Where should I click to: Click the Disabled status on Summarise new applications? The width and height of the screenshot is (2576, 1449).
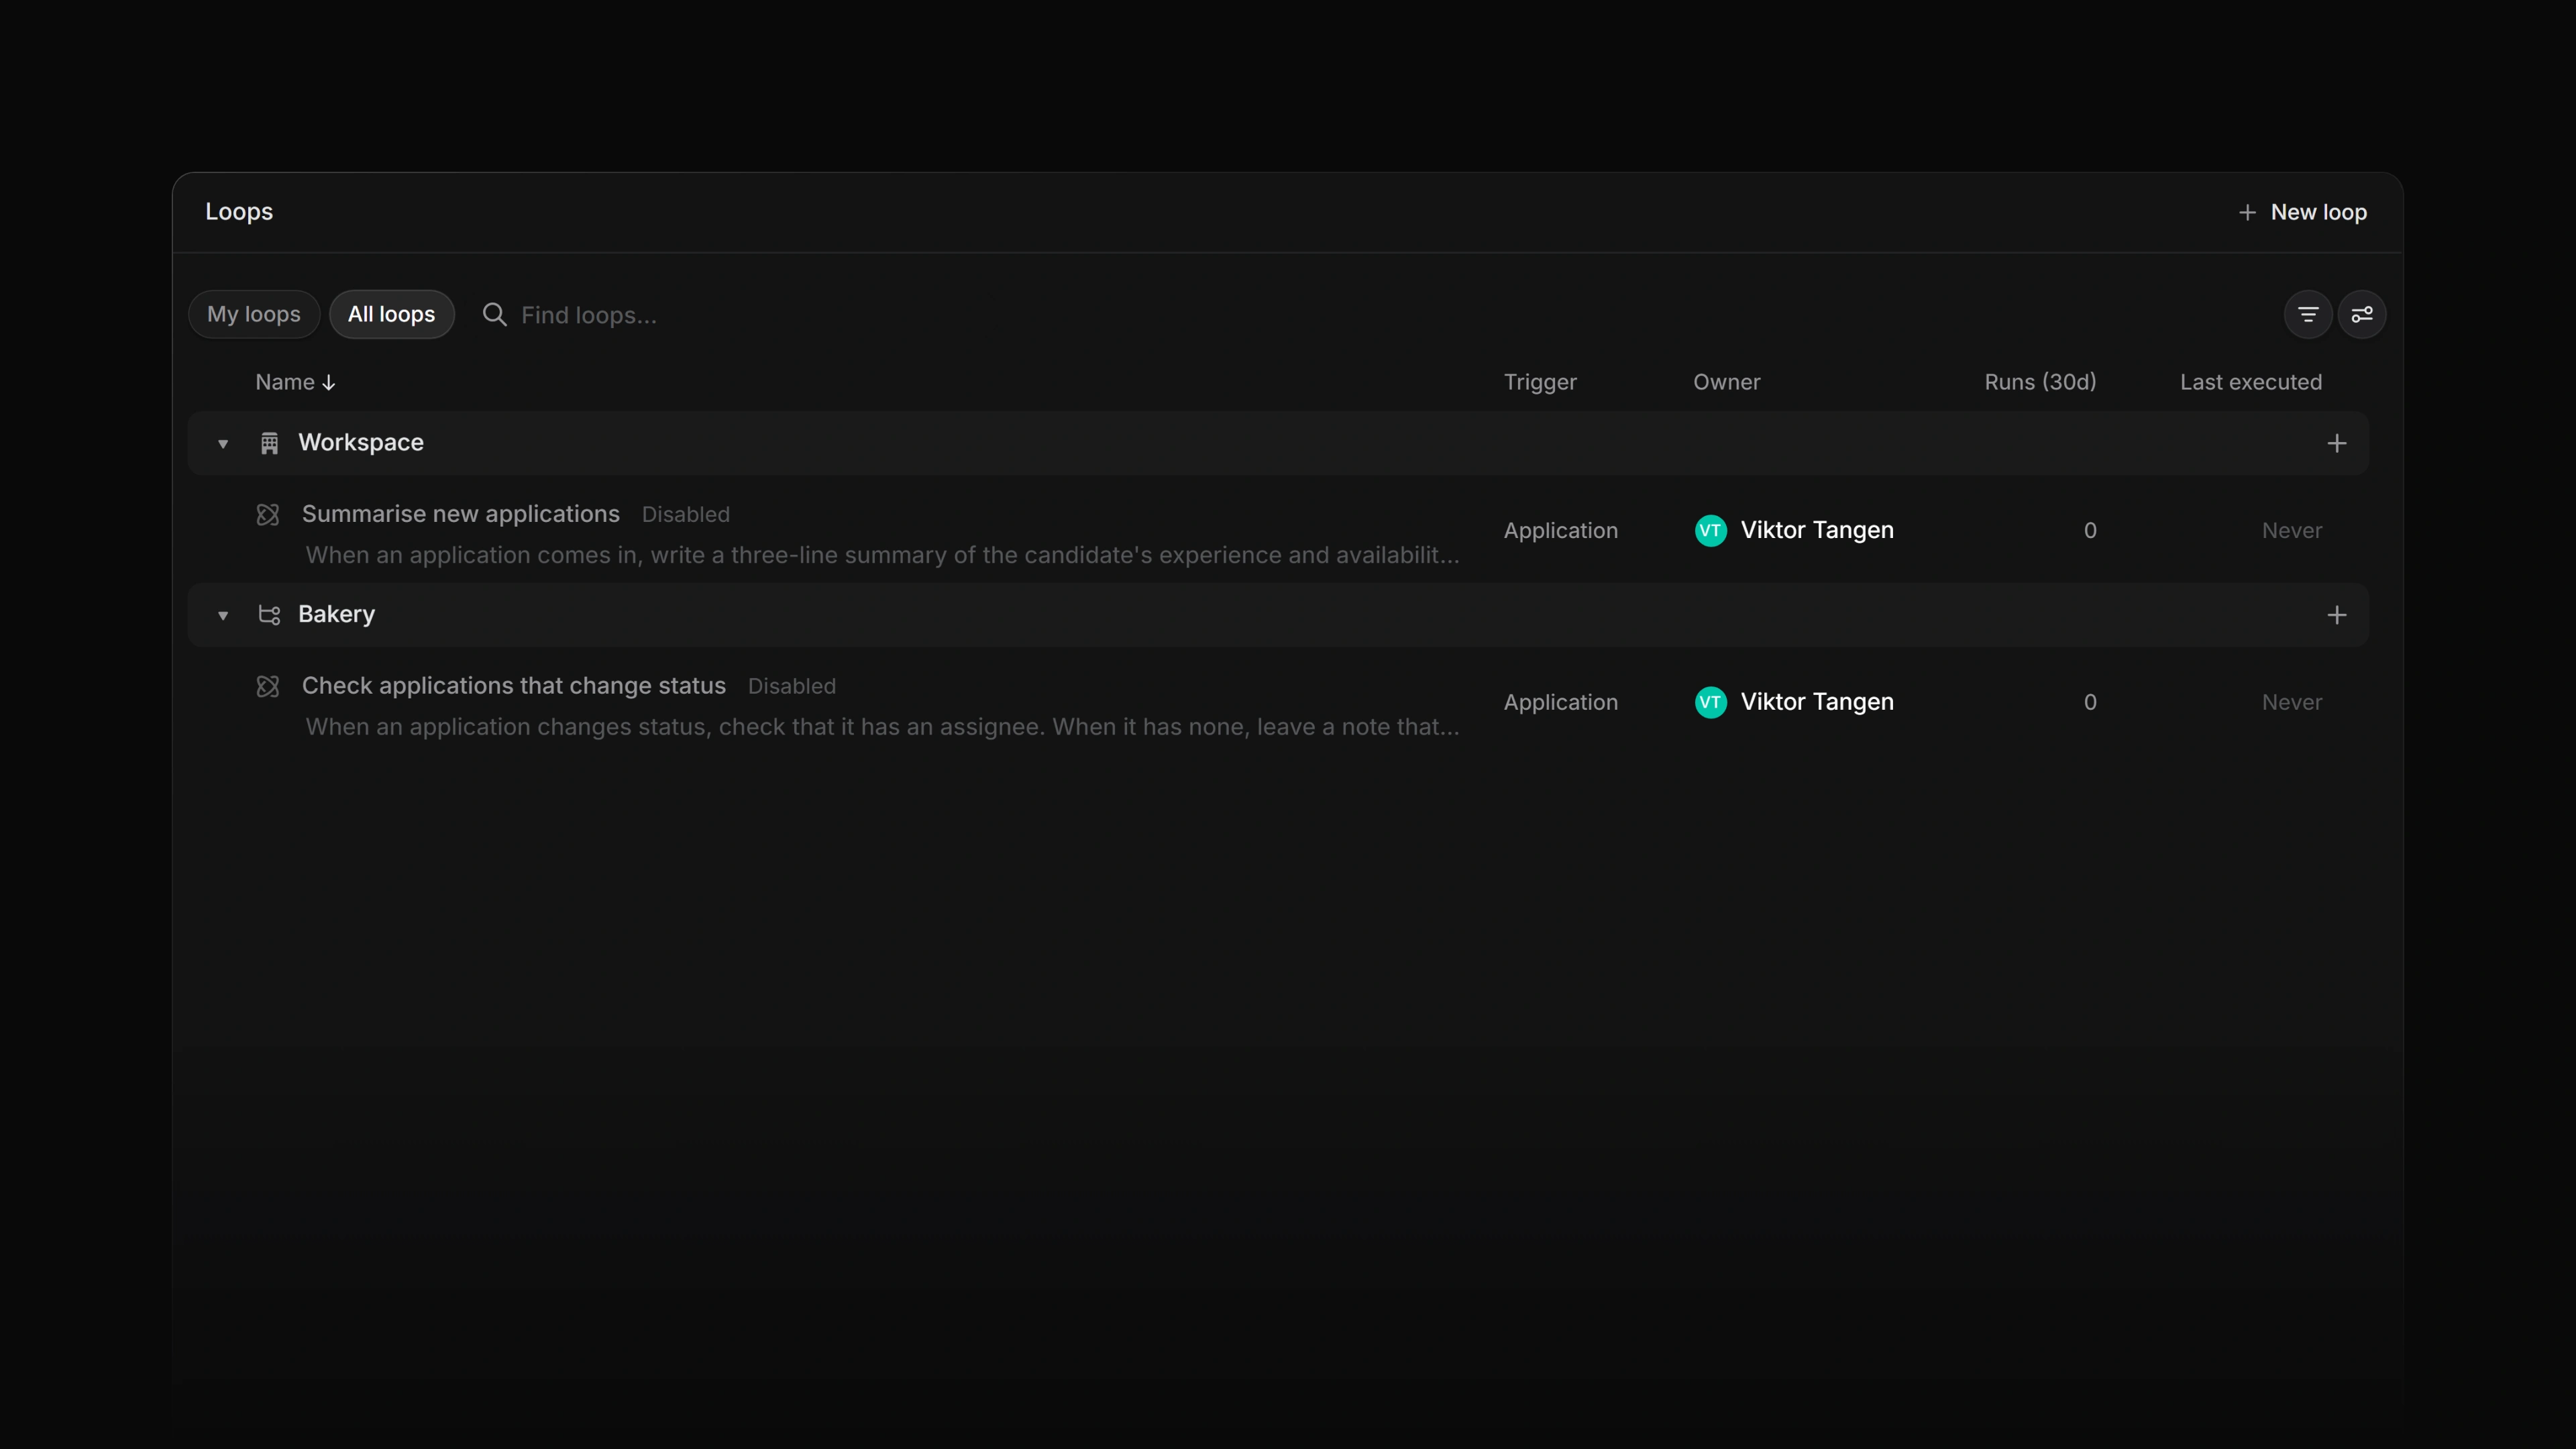coord(685,514)
